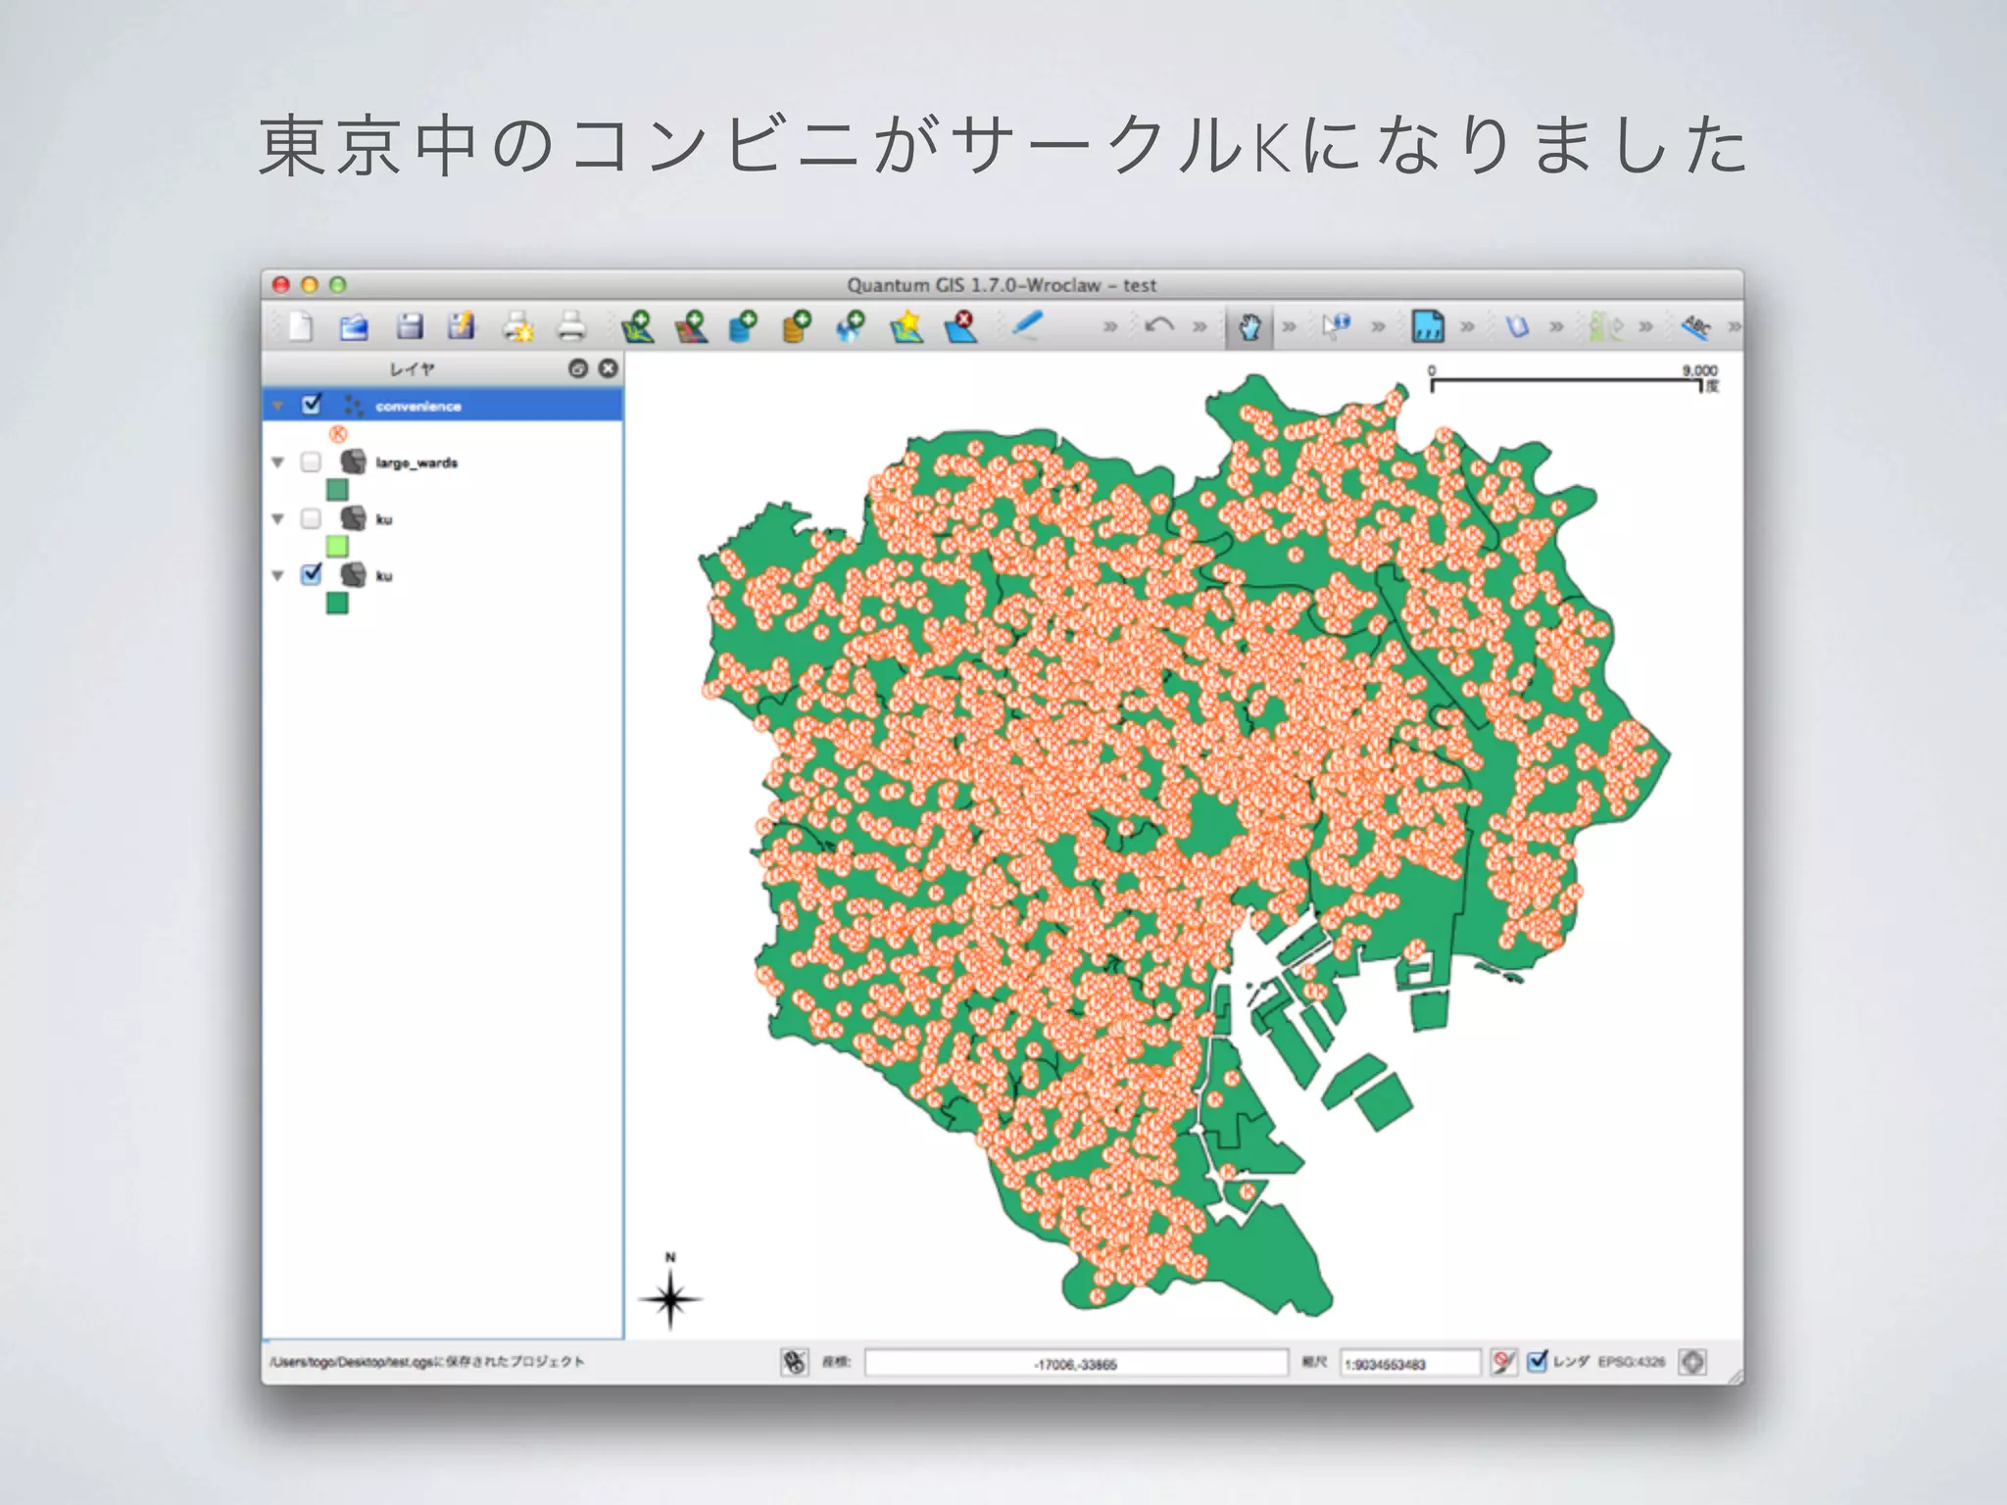Click the Add WMS Layer globe icon
This screenshot has height=1505, width=2007.
coord(850,326)
